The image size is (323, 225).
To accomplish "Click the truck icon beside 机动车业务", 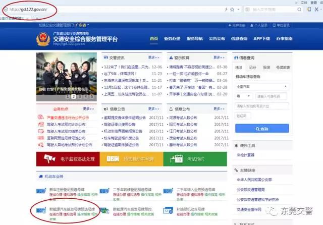I will pyautogui.click(x=40, y=177).
